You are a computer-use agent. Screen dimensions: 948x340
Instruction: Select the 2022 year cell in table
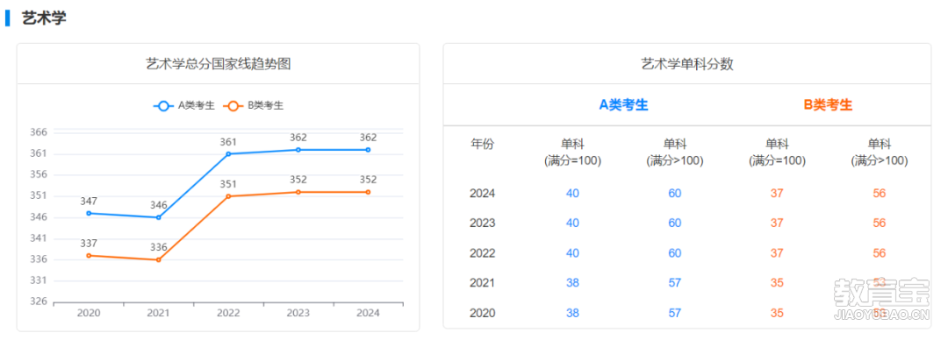click(483, 253)
